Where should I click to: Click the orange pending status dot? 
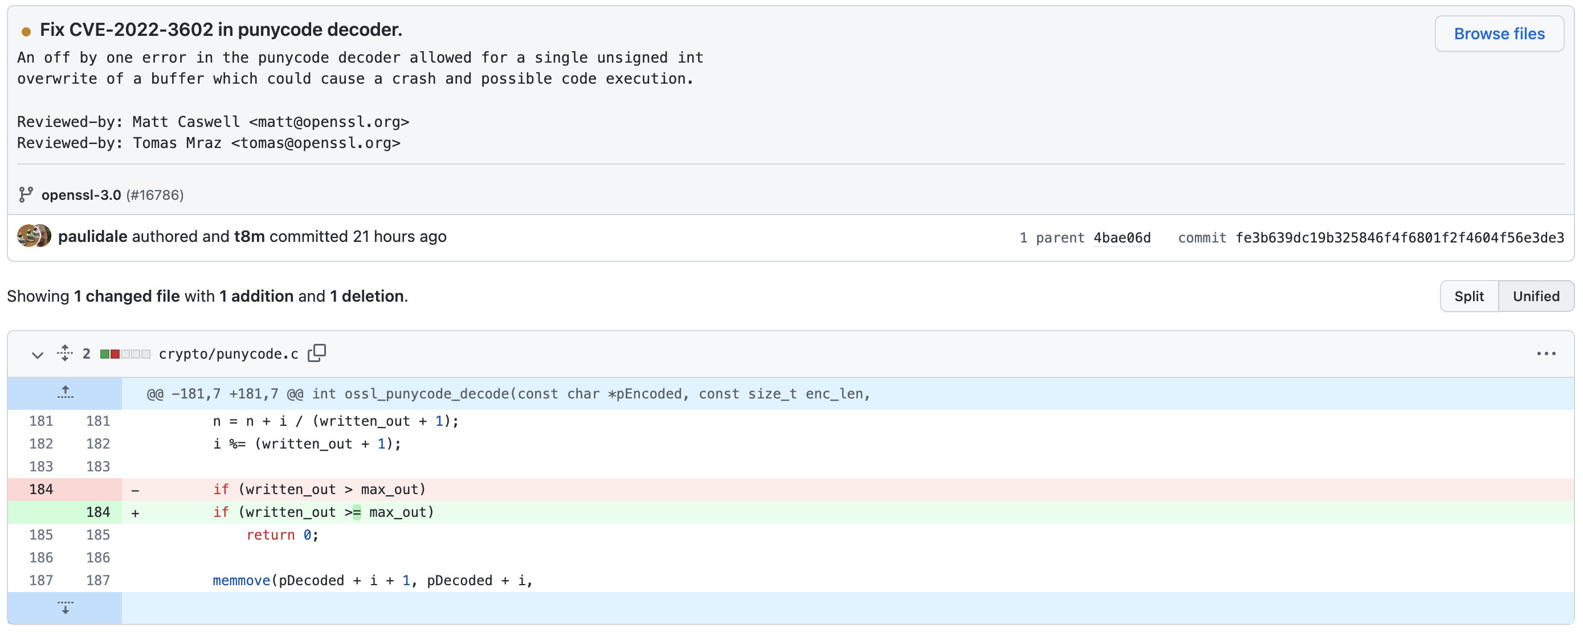[x=26, y=31]
